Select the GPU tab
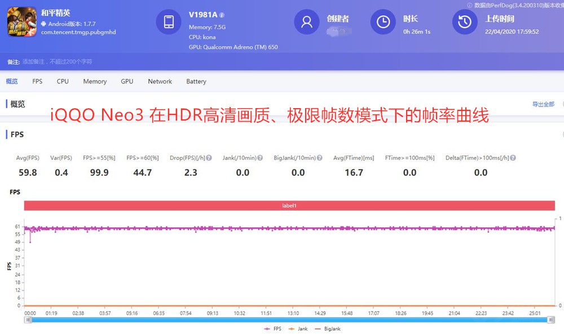564x334 pixels. (127, 82)
